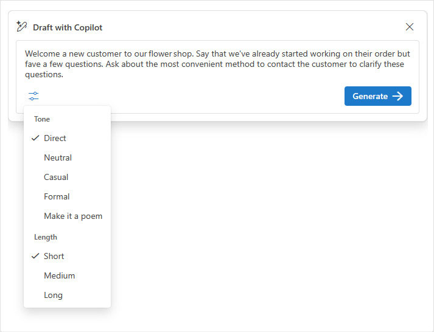The width and height of the screenshot is (434, 332).
Task: Click the checkmark beside Direct tone
Action: (x=35, y=139)
